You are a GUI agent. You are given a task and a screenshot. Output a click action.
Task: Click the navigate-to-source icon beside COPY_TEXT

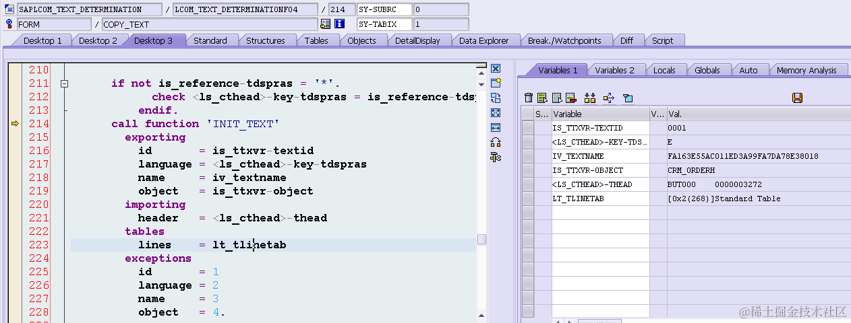click(326, 24)
